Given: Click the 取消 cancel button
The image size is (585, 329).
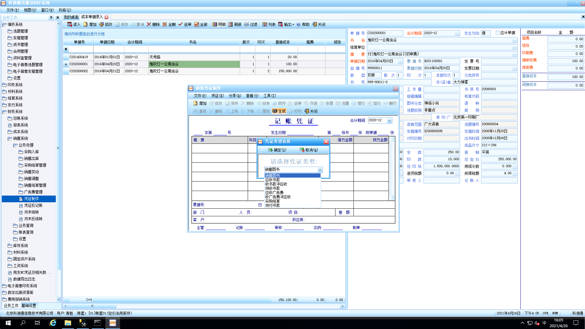Looking at the screenshot, I should coord(308,150).
